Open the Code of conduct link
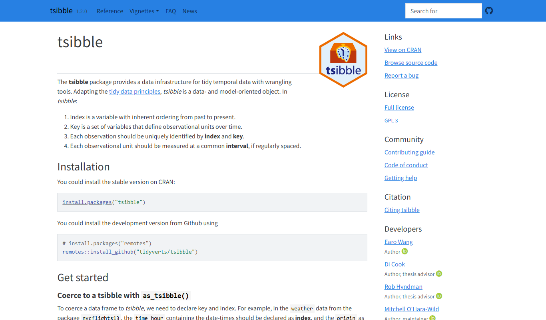Viewport: 546px width, 320px height. point(406,165)
